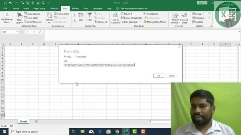
Task: Open Task View on taskbar
Action: (x=73, y=132)
